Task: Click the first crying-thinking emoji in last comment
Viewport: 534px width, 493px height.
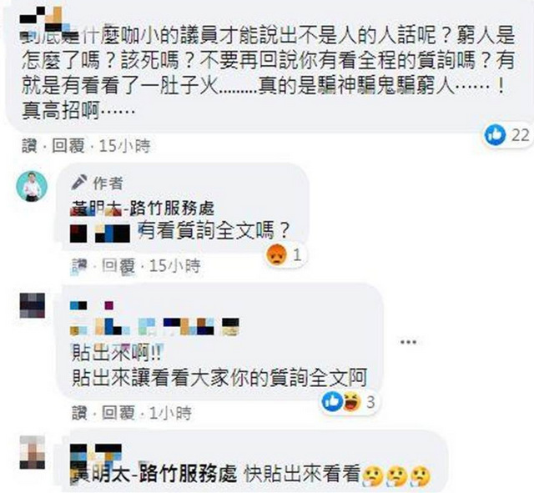Action: click(x=374, y=476)
